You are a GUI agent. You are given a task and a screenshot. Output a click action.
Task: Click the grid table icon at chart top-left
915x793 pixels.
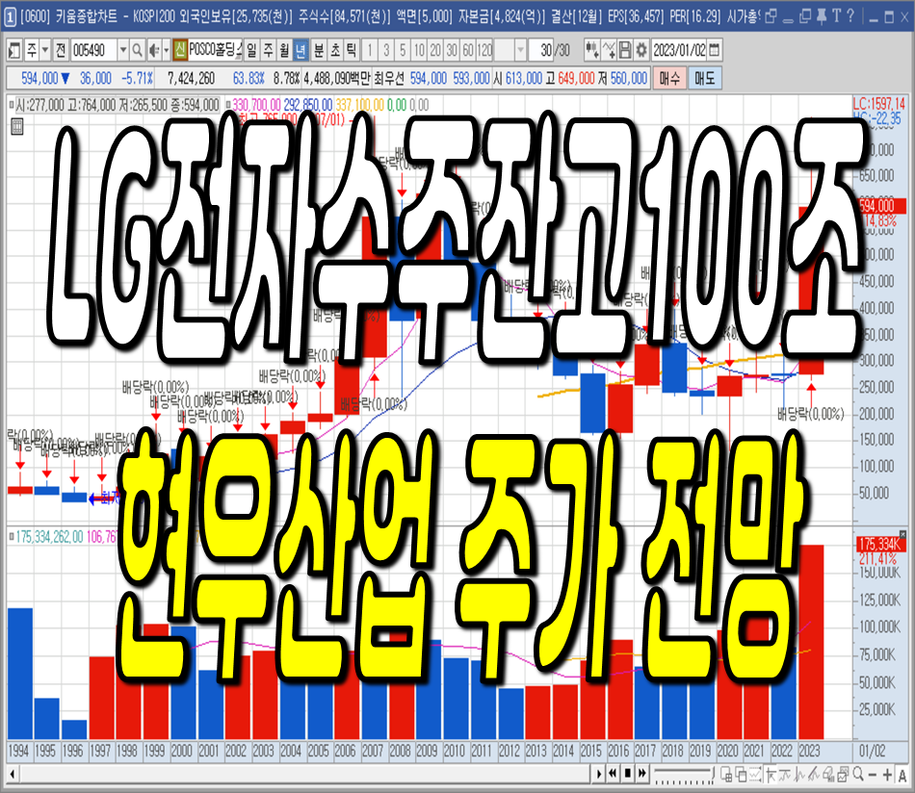17,126
